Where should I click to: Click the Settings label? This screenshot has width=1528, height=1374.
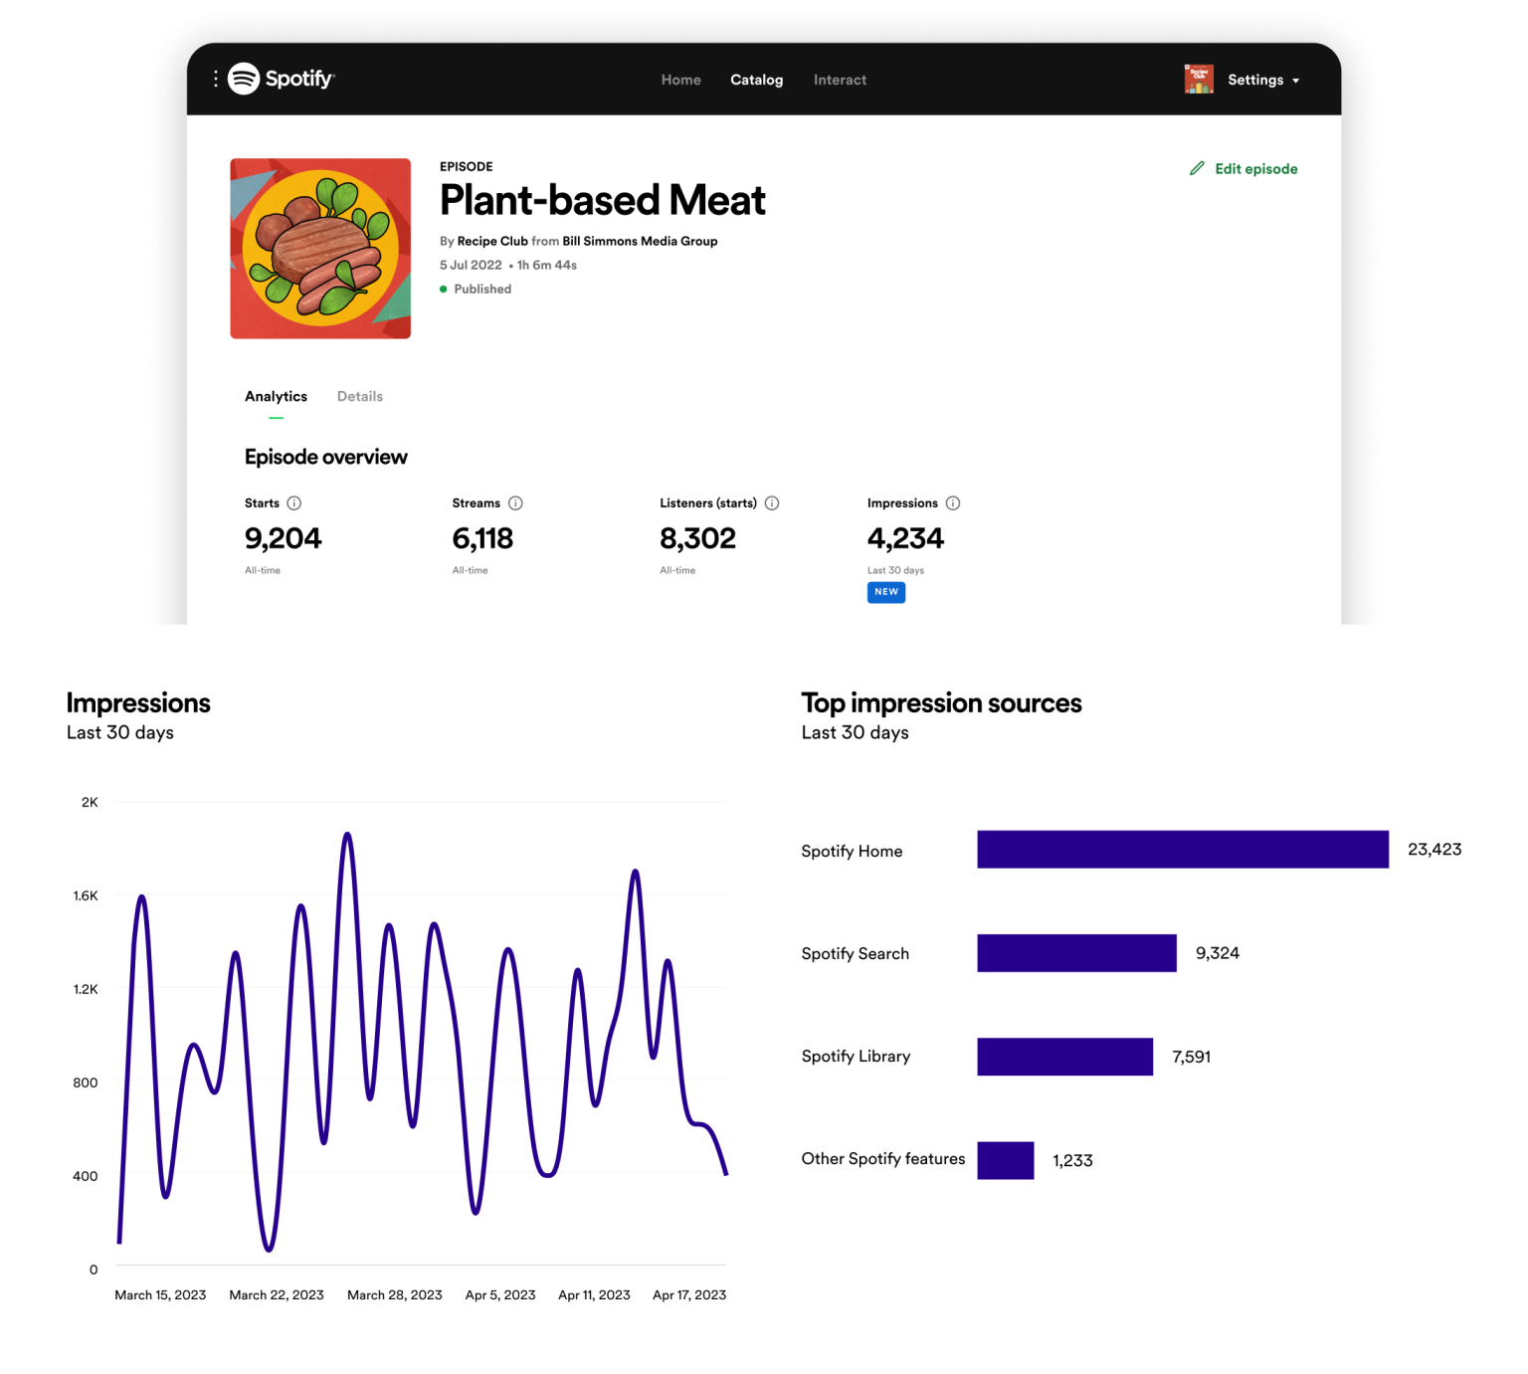[1255, 80]
